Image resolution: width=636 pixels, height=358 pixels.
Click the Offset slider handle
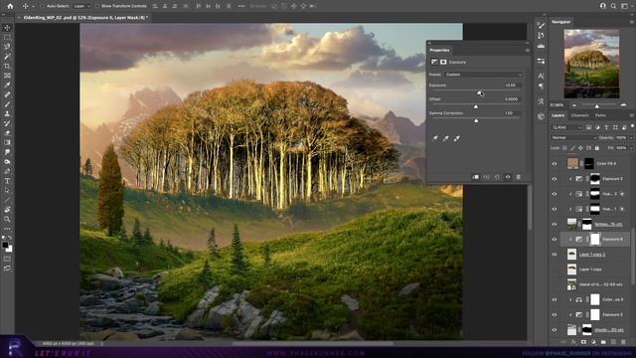point(476,106)
